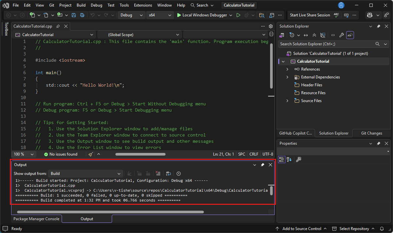
Task: Click the View Code icon in Solution Explorer
Action: pos(333,35)
